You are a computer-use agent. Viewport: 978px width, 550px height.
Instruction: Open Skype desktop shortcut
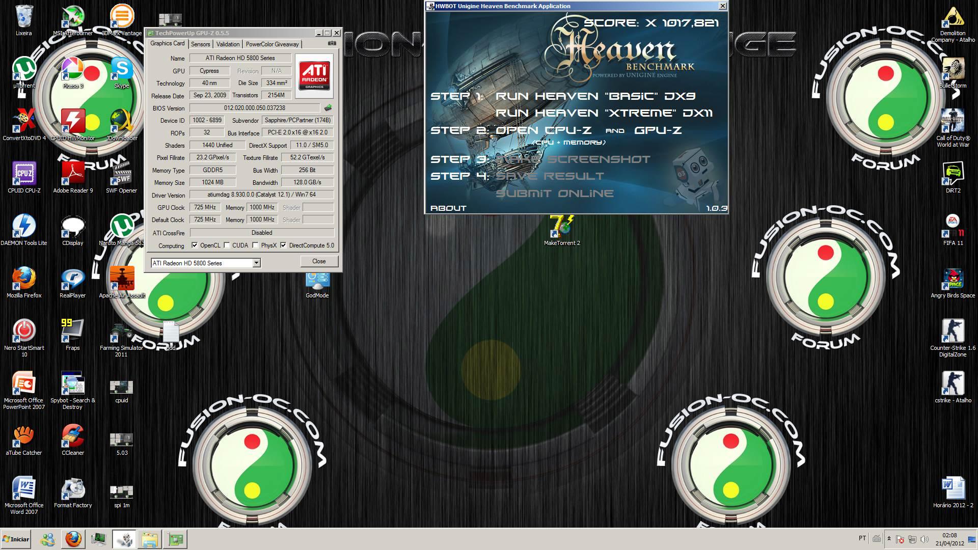tap(122, 73)
